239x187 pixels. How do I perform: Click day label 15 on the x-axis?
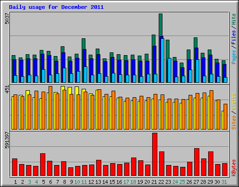tap(112, 182)
